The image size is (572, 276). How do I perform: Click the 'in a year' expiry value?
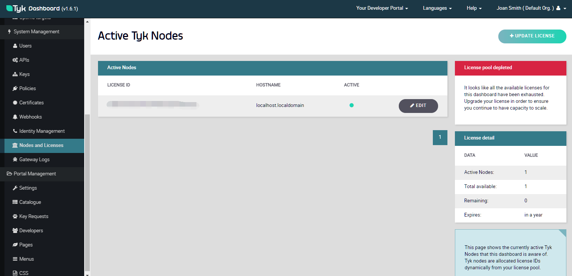[533, 215]
